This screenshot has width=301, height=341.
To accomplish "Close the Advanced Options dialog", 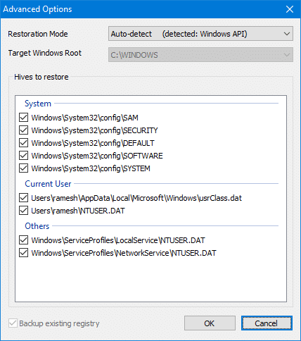I will [290, 9].
